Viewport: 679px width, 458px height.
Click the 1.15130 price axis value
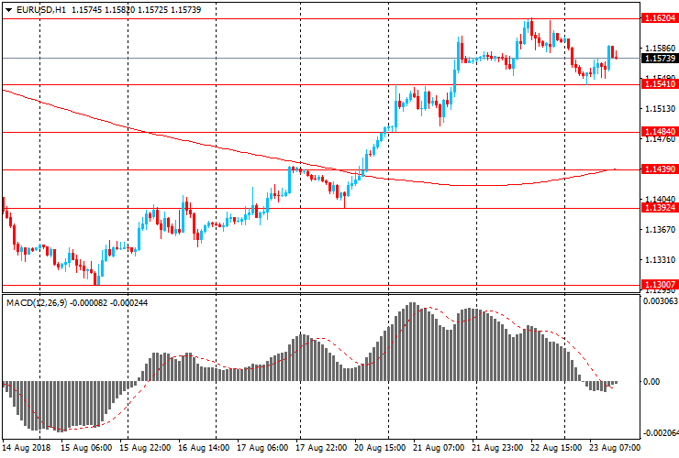point(660,109)
